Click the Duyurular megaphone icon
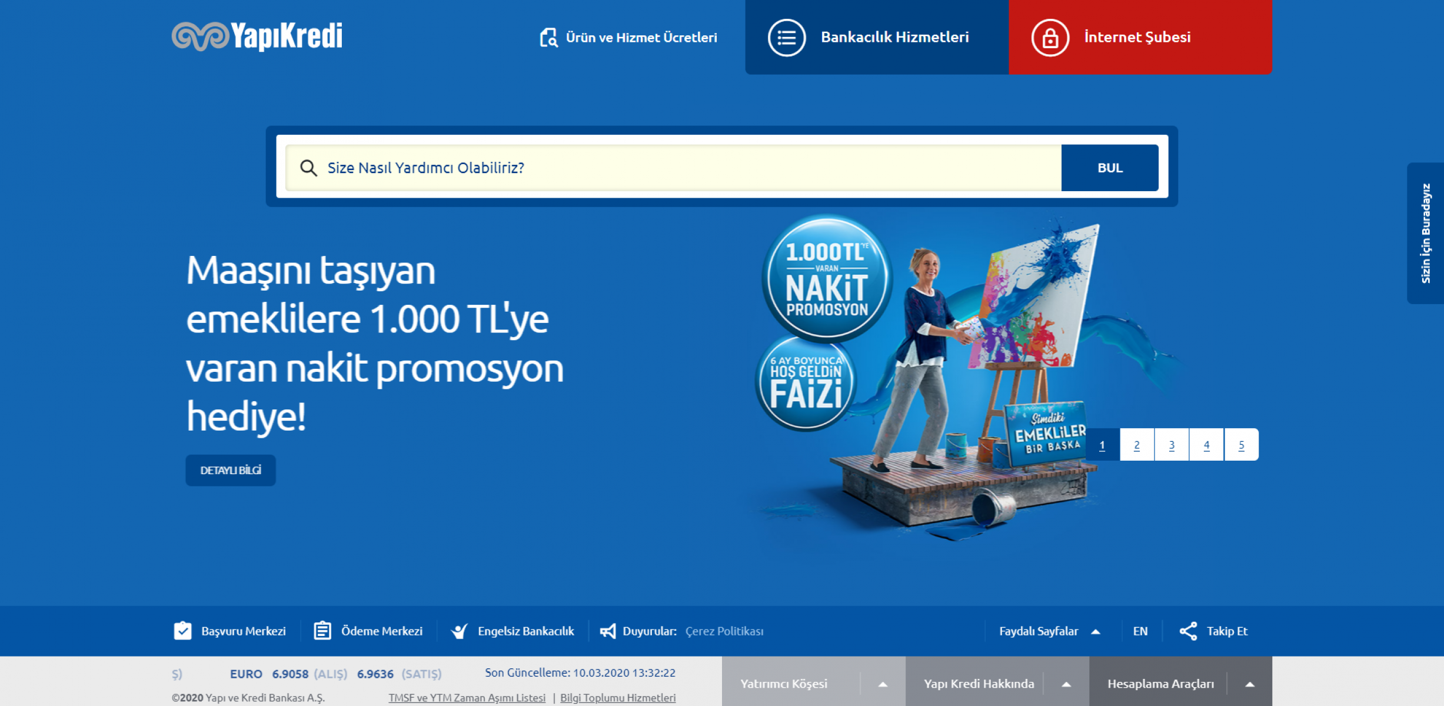 pyautogui.click(x=608, y=631)
